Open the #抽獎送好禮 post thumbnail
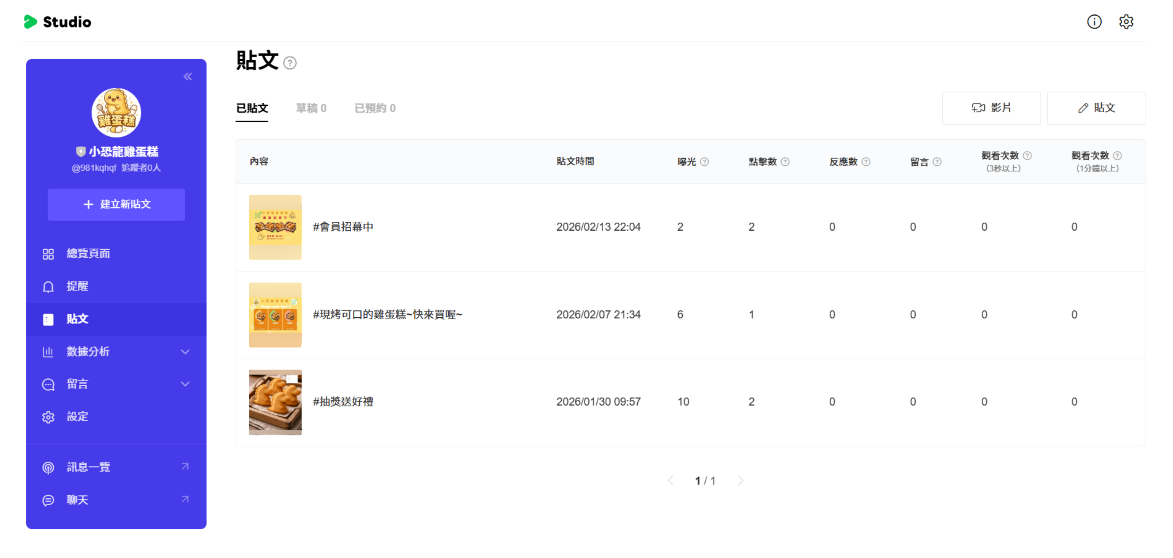The height and width of the screenshot is (558, 1173). point(275,402)
